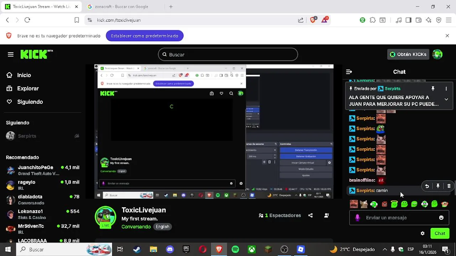Bookmark this page

point(77,20)
